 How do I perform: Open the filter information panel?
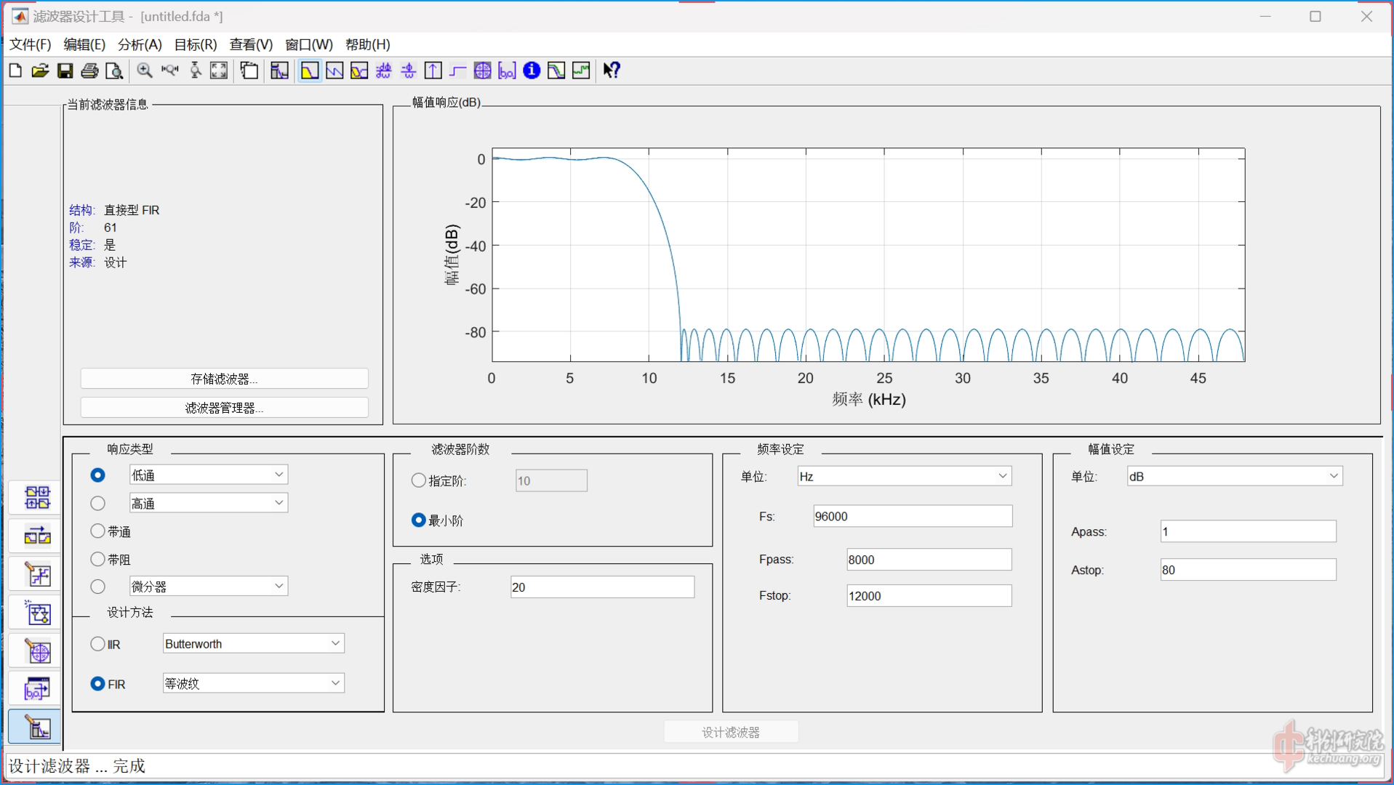532,71
